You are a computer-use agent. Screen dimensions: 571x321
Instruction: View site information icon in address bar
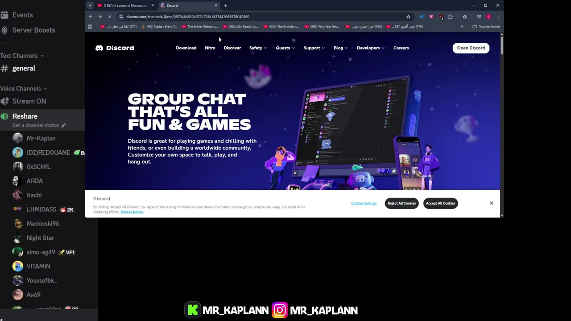tap(121, 16)
